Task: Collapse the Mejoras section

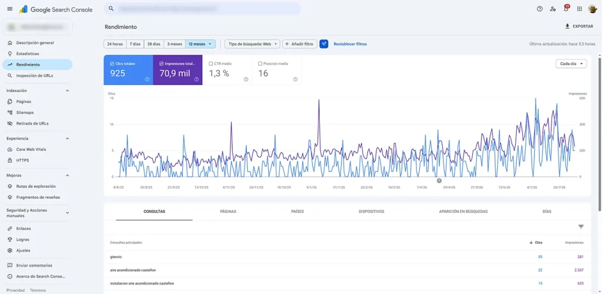Action: click(67, 175)
